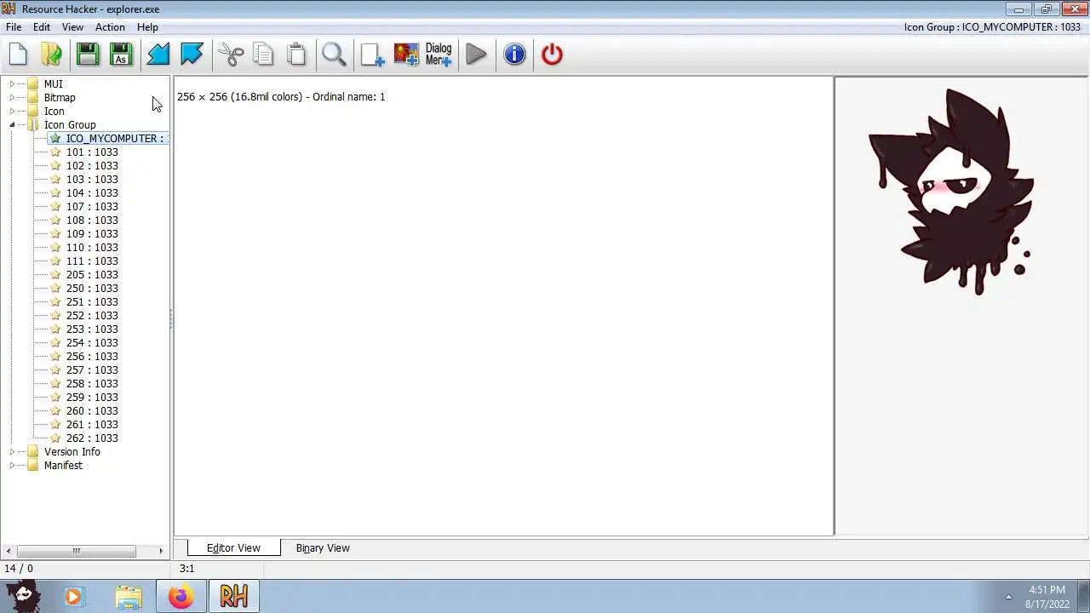Open the File menu
The height and width of the screenshot is (613, 1090).
click(14, 26)
